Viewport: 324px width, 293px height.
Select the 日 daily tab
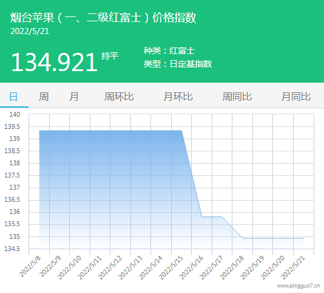coord(13,97)
